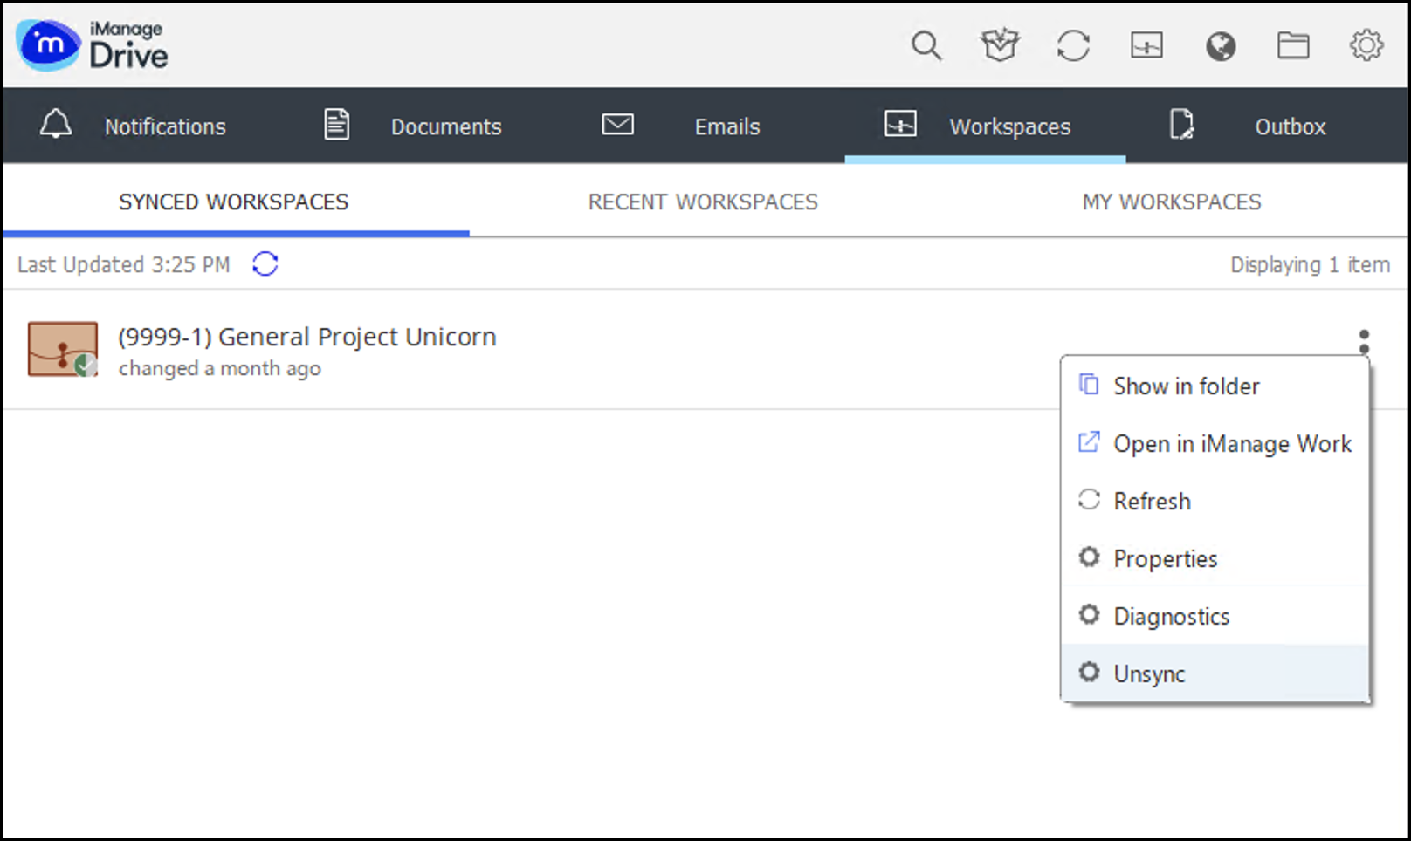Screen dimensions: 1411x841
Task: Select Unsync in context menu
Action: [x=1149, y=674]
